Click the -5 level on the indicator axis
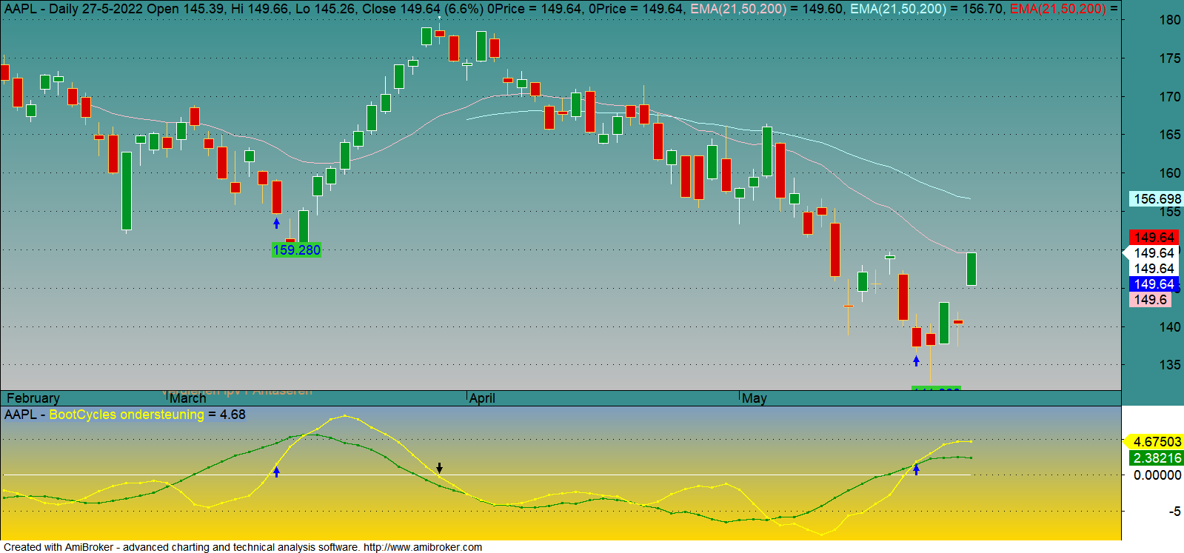Viewport: 1184px width, 553px height. (x=1174, y=512)
